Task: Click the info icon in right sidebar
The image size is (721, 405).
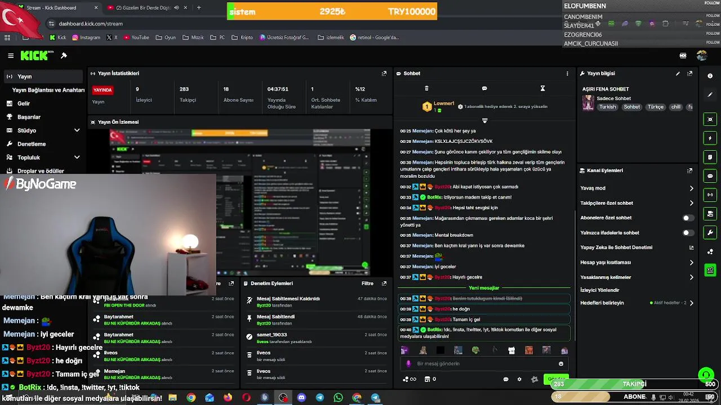Action: point(710,76)
